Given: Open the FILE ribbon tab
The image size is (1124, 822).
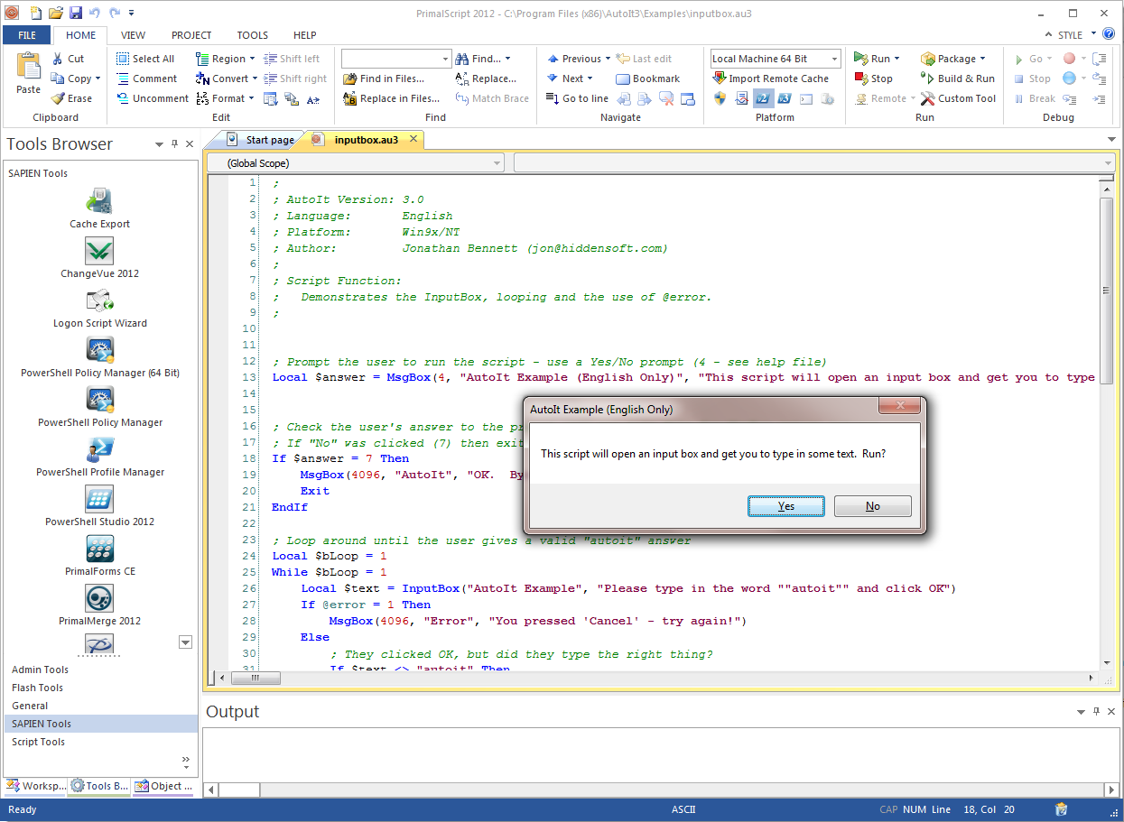Looking at the screenshot, I should [x=27, y=35].
